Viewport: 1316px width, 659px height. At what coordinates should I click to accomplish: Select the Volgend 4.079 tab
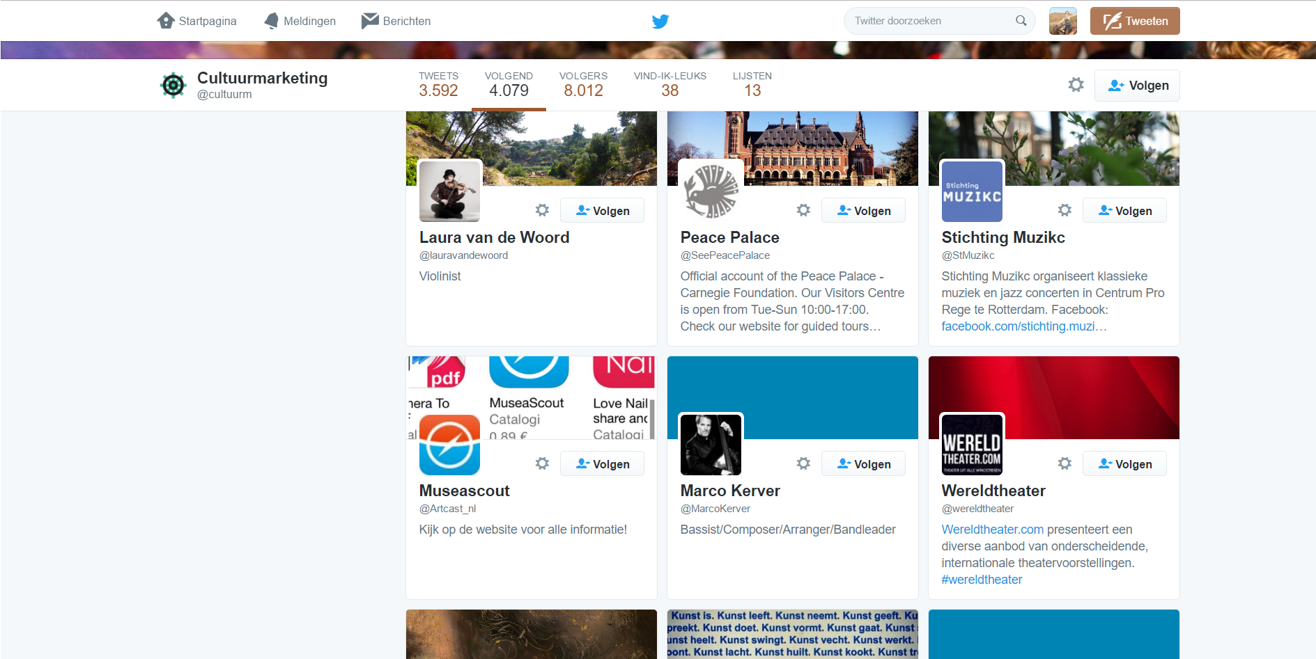point(509,85)
